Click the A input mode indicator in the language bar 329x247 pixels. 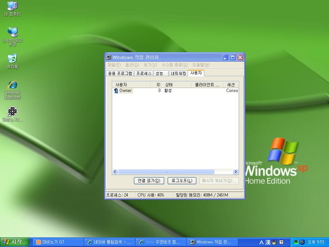tap(262, 242)
